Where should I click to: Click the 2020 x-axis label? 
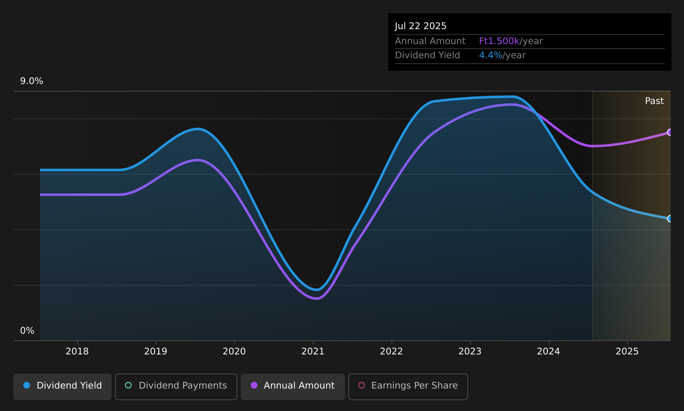(234, 352)
